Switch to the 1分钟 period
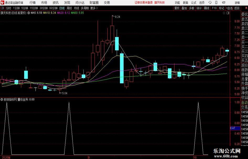This screenshot has width=248, height=159. (16, 8)
